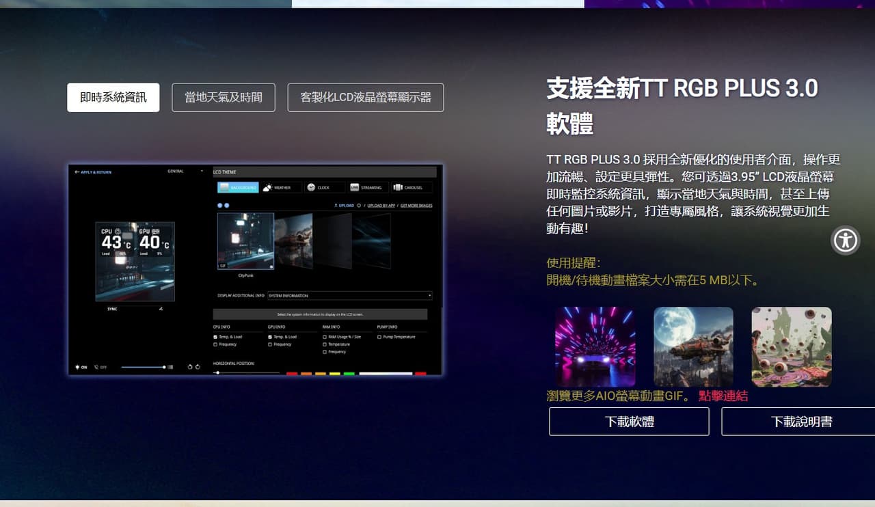The height and width of the screenshot is (507, 875).
Task: Click the Upload arrow icon
Action: point(336,205)
